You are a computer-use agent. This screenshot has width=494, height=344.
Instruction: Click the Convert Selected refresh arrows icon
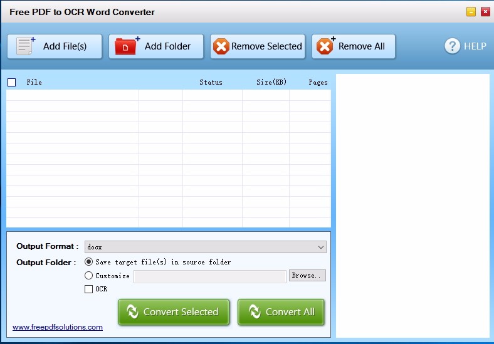[133, 311]
